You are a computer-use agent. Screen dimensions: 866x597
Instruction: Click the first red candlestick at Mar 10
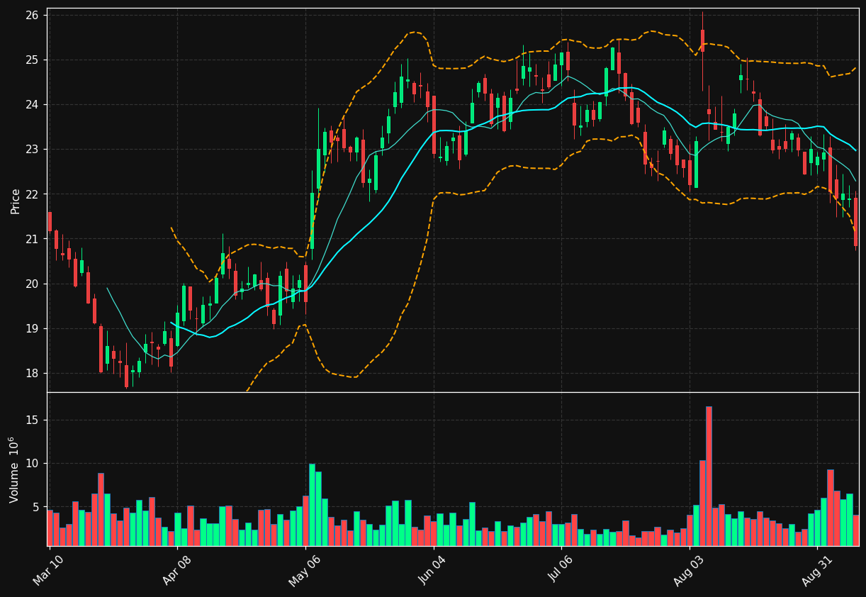tap(50, 221)
